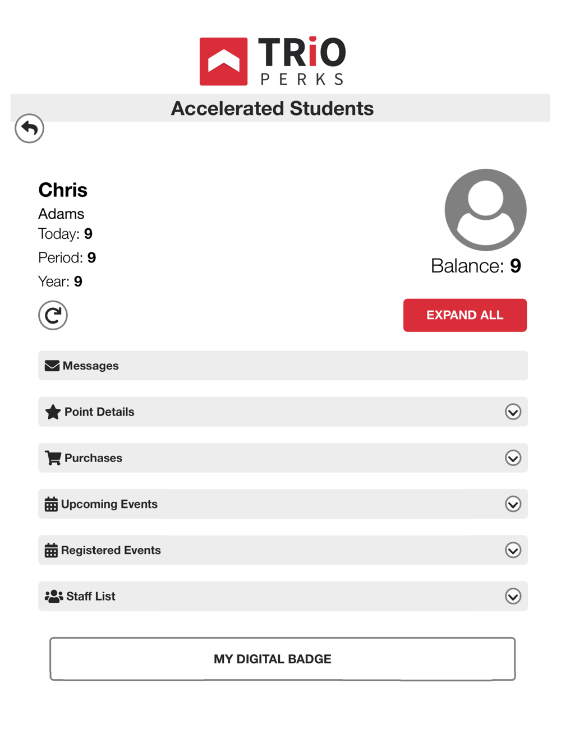Viewport: 561px width, 748px height.
Task: Go back using the return arrow icon
Action: coord(29,128)
